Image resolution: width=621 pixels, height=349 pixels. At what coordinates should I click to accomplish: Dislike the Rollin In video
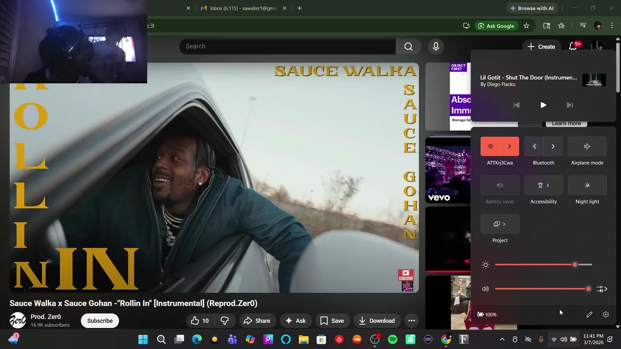coord(225,321)
